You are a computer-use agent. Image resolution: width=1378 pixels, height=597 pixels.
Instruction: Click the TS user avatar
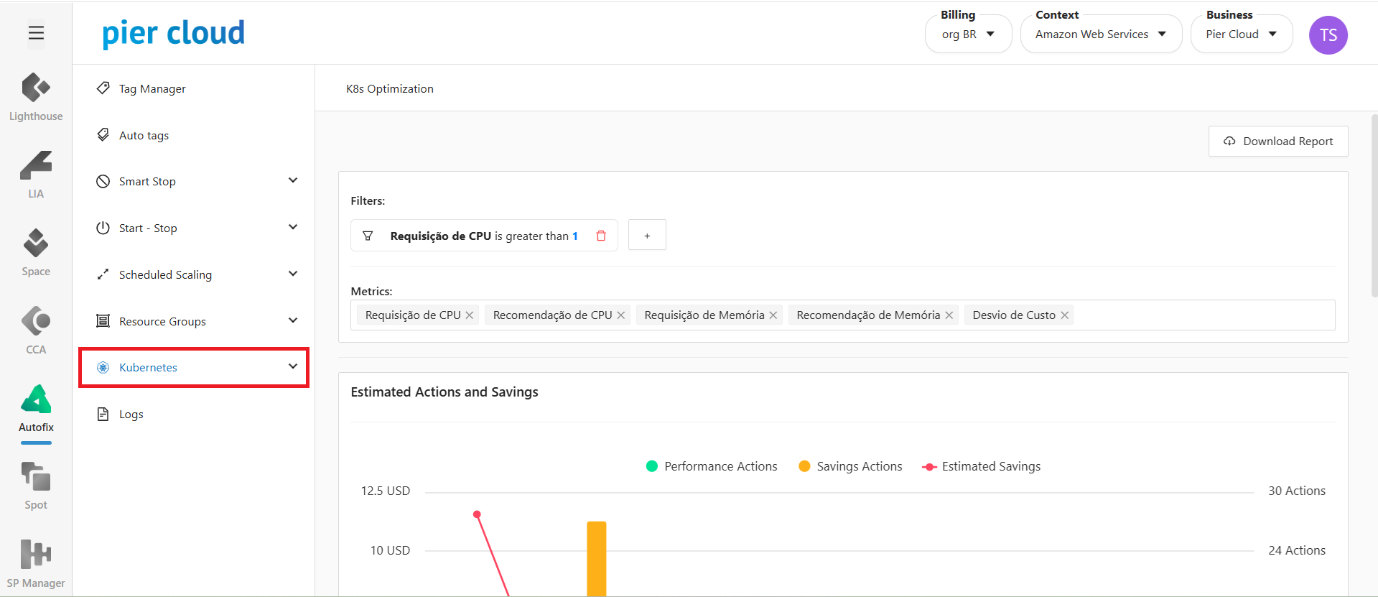pyautogui.click(x=1328, y=35)
